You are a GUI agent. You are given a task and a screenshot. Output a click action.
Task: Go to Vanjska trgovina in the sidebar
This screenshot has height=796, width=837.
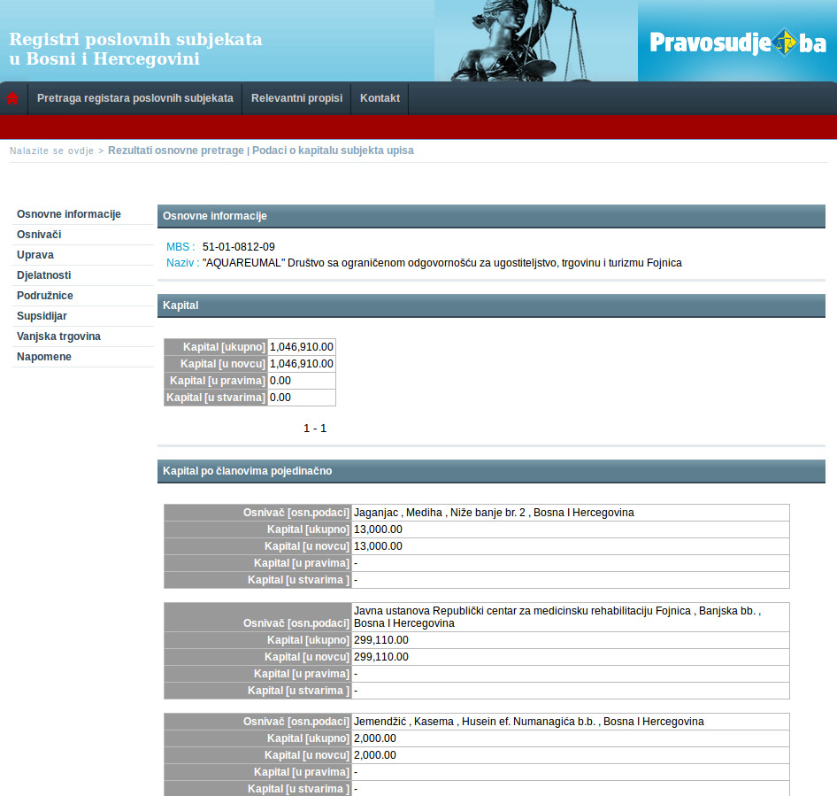tap(58, 336)
